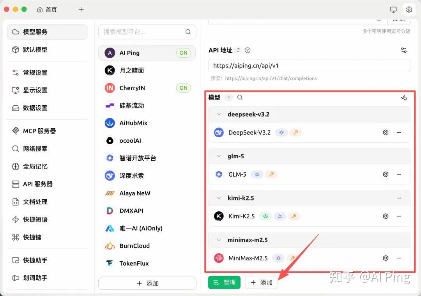Collapse the deepseek-v3.2 group

pyautogui.click(x=219, y=114)
